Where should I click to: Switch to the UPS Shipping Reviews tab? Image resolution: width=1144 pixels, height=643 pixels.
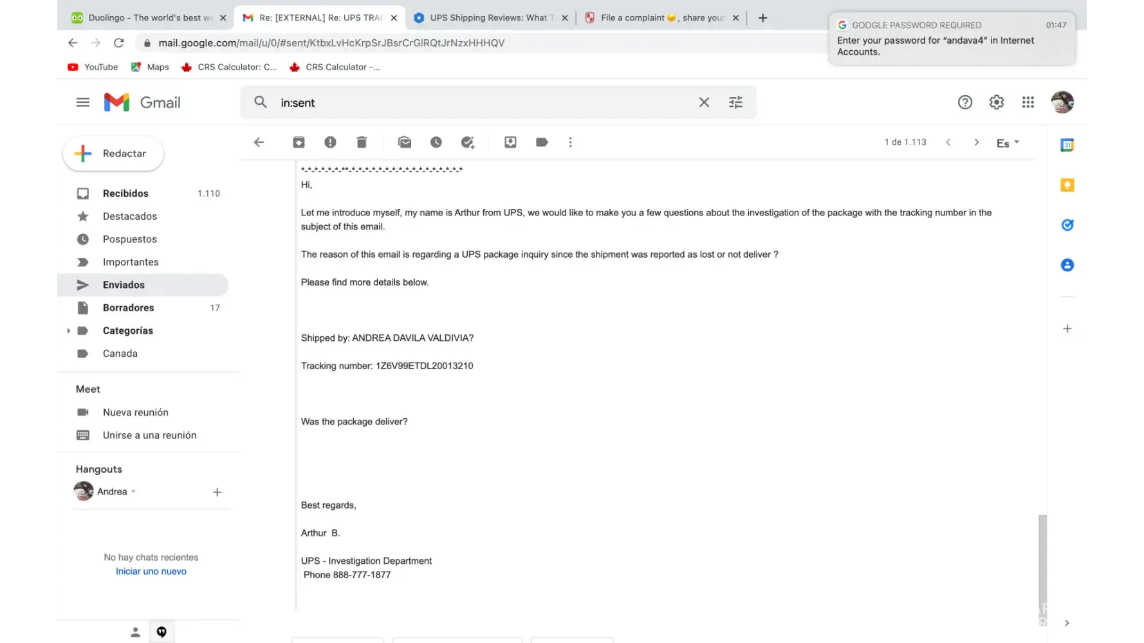point(488,18)
